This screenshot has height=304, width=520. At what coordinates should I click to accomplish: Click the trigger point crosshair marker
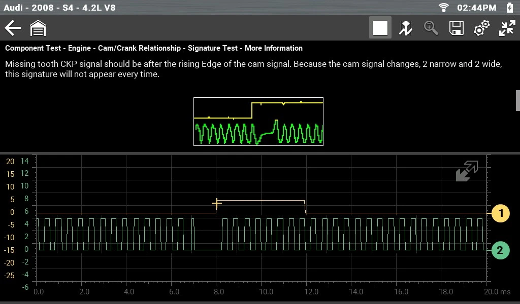point(217,203)
